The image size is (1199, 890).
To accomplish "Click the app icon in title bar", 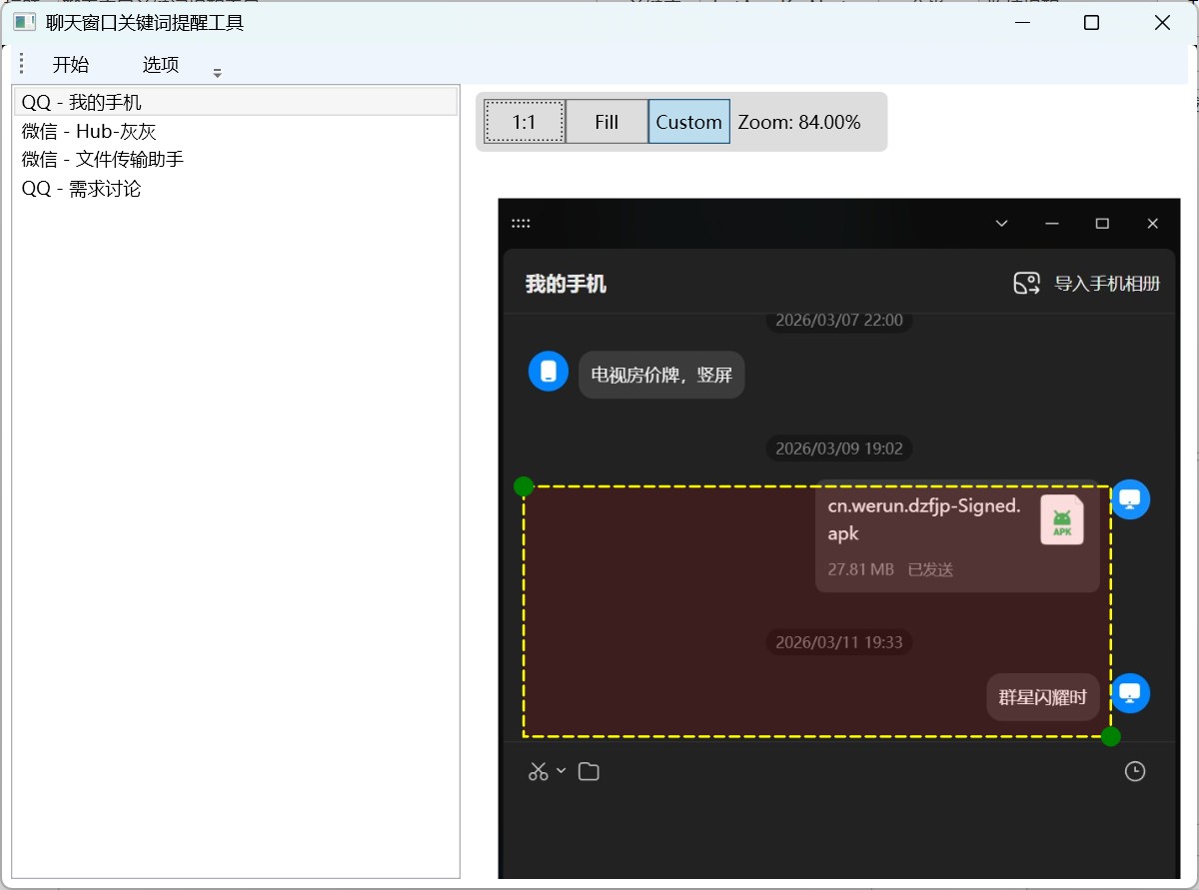I will pyautogui.click(x=25, y=22).
